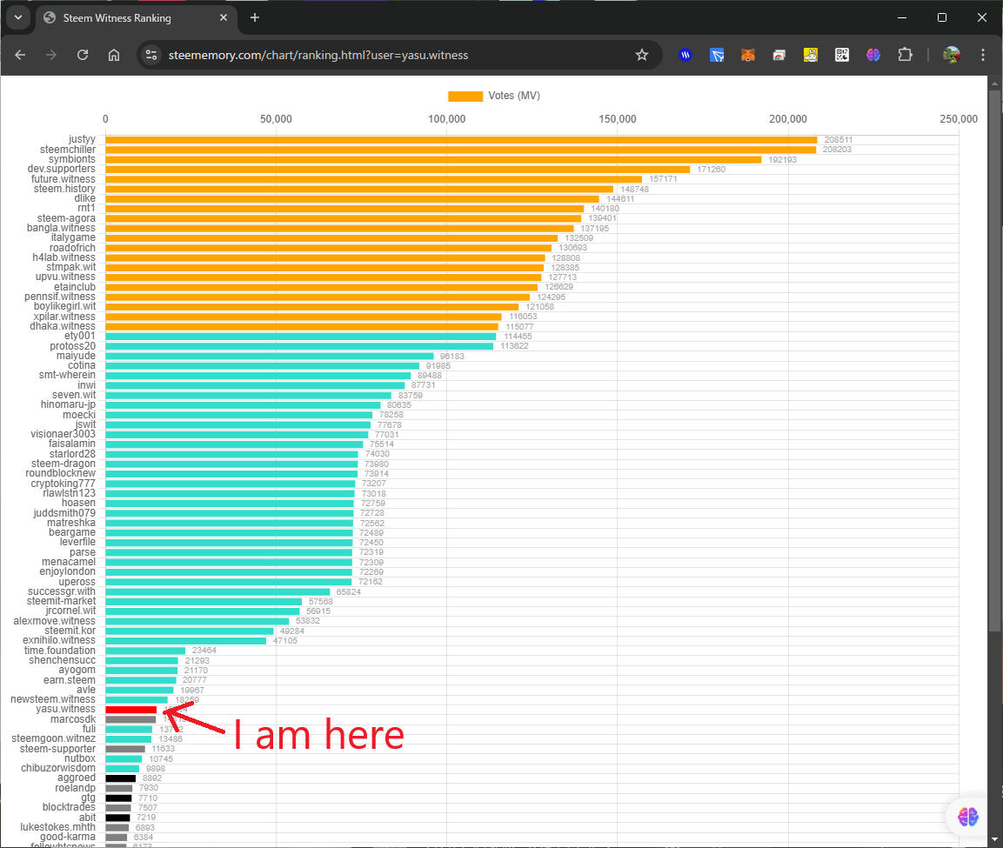Close the Steem Witness Ranking tab
The height and width of the screenshot is (848, 1003).
pos(224,18)
